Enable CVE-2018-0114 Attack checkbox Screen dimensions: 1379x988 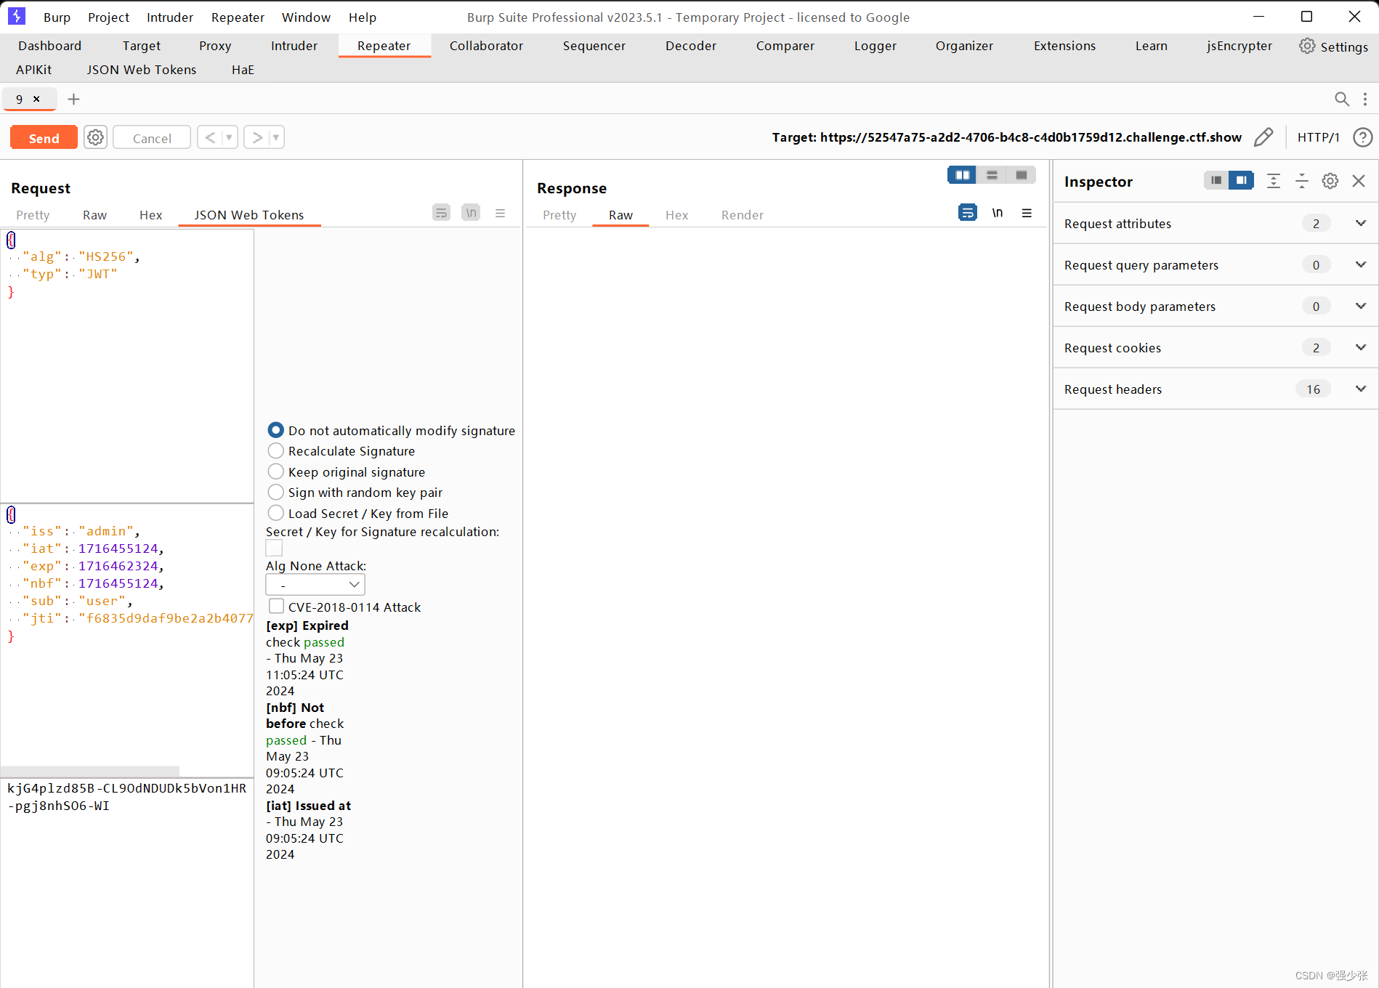coord(276,607)
